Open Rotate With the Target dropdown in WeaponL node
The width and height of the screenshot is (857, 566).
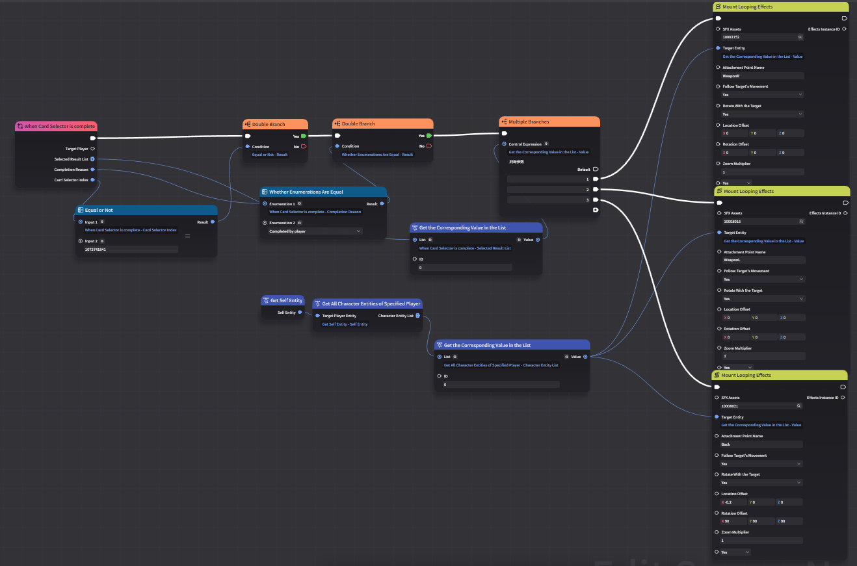[x=764, y=298]
